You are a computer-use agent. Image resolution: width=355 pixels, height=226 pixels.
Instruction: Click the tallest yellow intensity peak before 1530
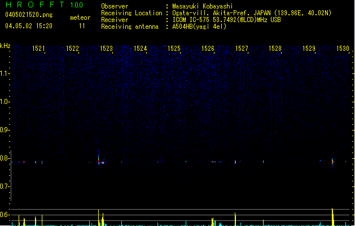coord(332,217)
